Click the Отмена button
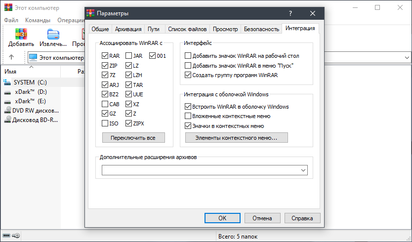The width and height of the screenshot is (412, 242). (x=262, y=218)
